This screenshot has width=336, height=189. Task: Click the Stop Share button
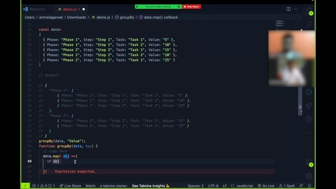click(x=192, y=7)
